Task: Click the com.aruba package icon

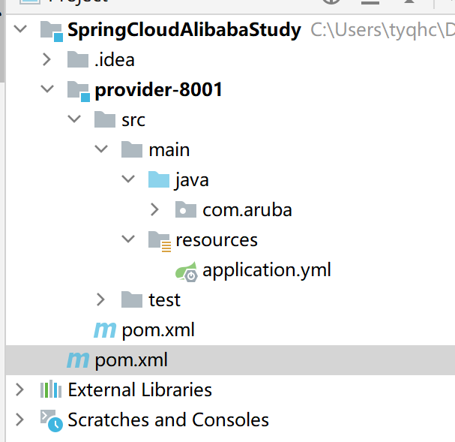Action: [x=186, y=209]
